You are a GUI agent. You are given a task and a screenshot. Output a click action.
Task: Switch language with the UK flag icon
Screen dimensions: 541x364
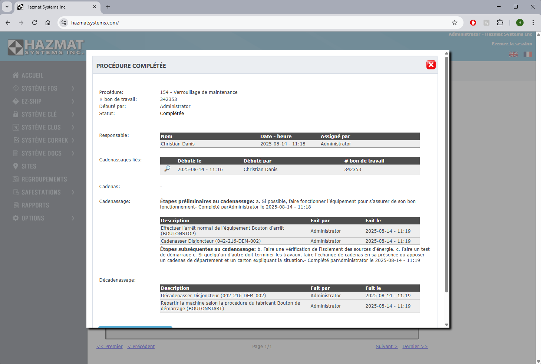coord(513,55)
